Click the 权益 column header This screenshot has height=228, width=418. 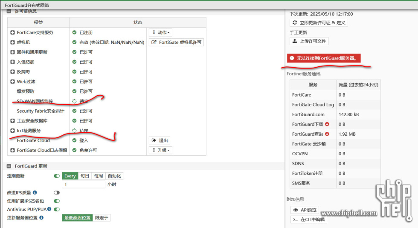(38, 22)
